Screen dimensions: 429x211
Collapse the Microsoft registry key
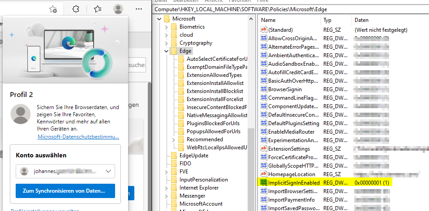159,19
